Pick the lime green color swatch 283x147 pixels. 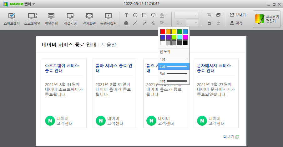[x=174, y=37]
